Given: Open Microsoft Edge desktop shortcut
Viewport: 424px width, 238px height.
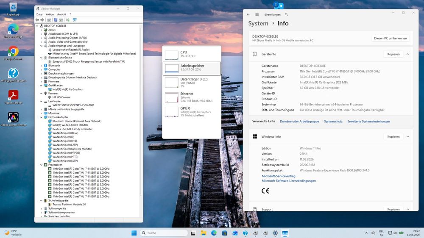Looking at the screenshot, I should coord(13,31).
